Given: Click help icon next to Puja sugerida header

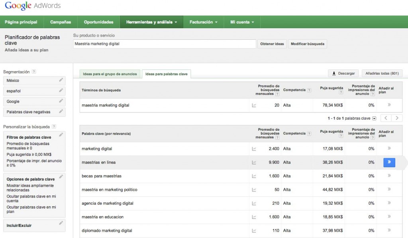Looking at the screenshot, I should (341, 93).
